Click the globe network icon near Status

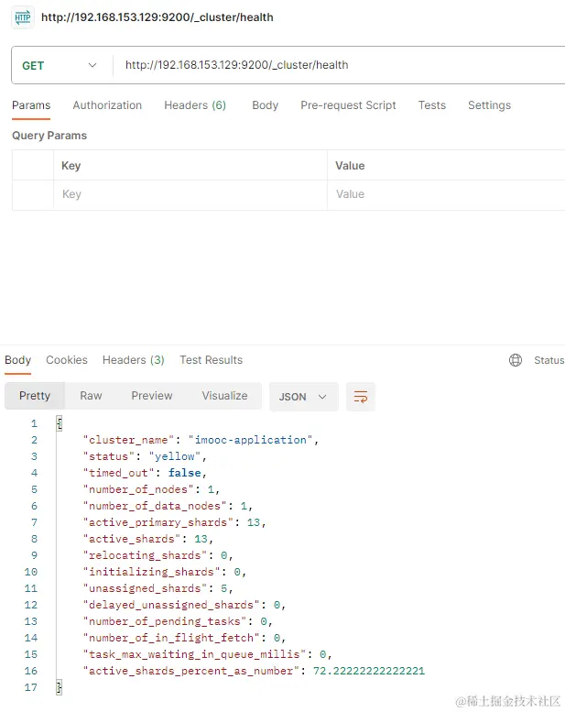click(516, 360)
